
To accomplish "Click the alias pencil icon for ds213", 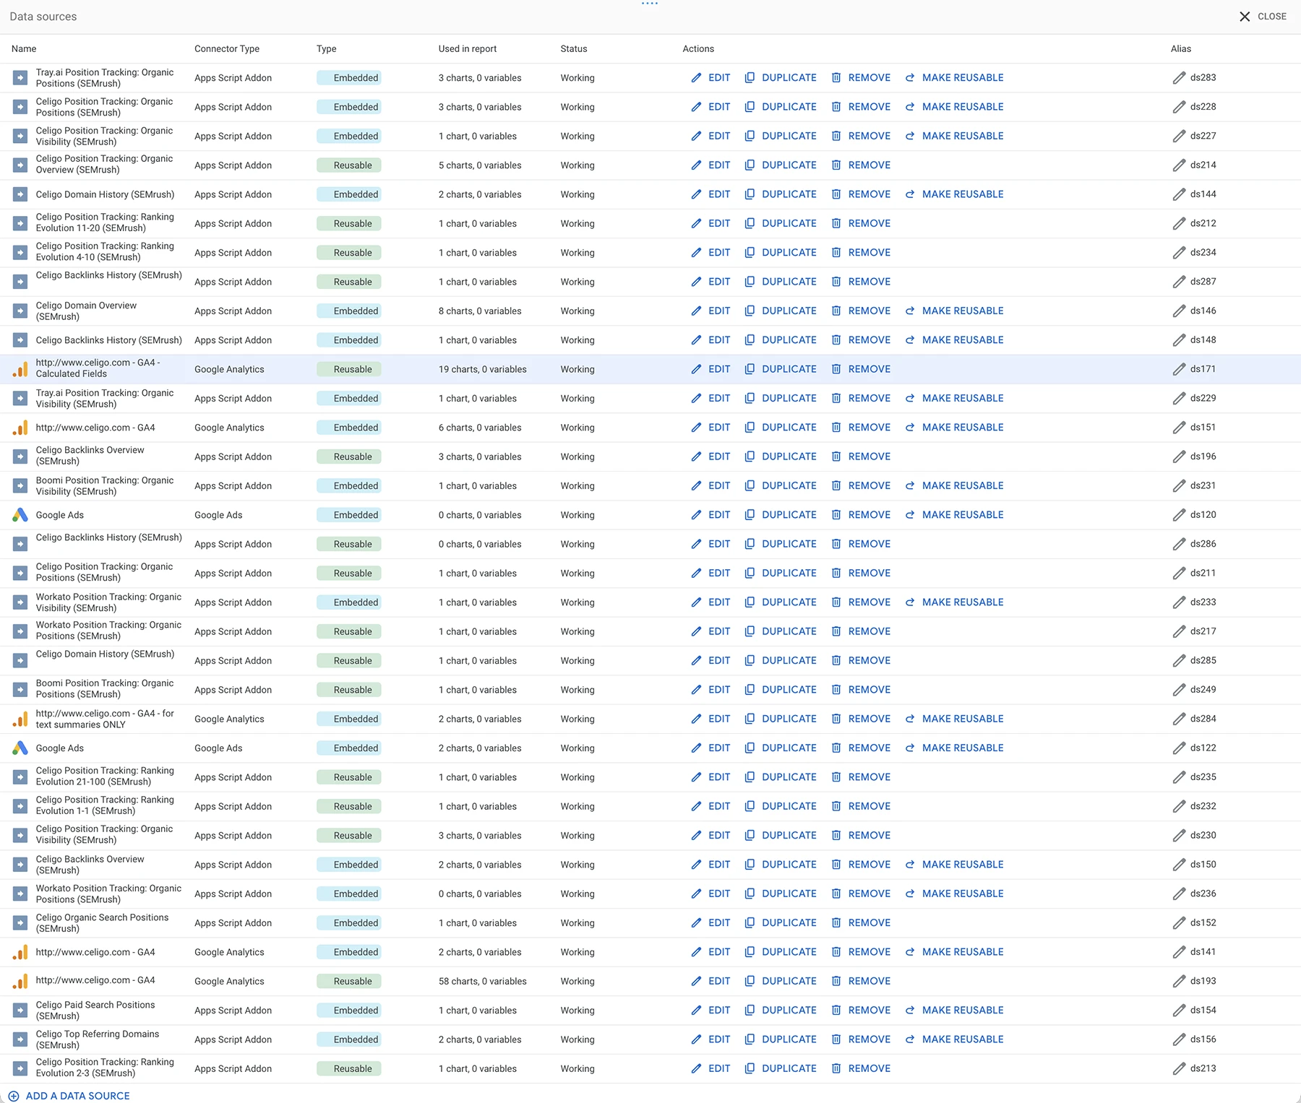I will click(x=1179, y=1068).
